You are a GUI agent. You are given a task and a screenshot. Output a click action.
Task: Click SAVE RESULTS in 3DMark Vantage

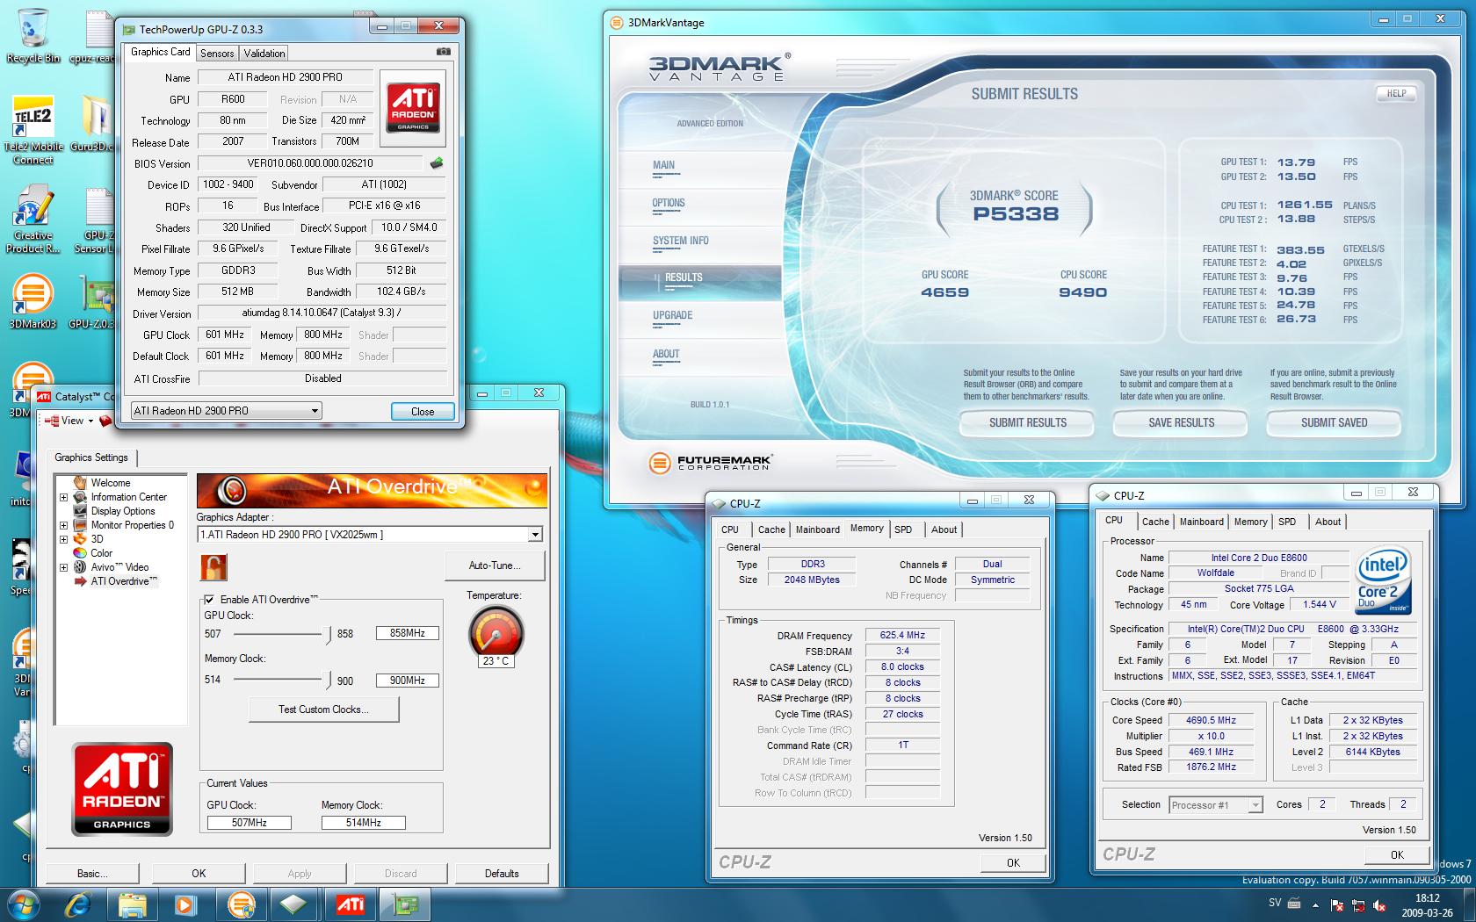[x=1181, y=423]
